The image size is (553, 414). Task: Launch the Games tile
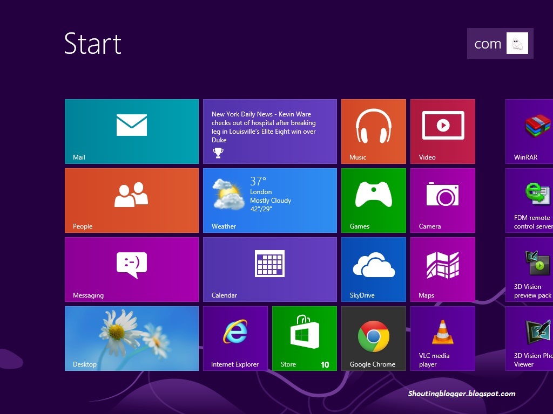point(373,200)
